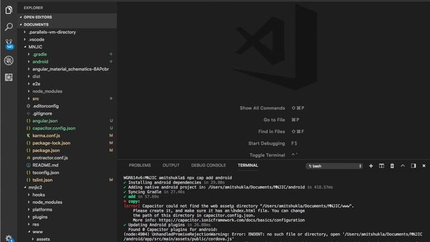Viewport: 430px width, 242px height.
Task: Click 'Start Debugging' welcome text
Action: coord(267,143)
